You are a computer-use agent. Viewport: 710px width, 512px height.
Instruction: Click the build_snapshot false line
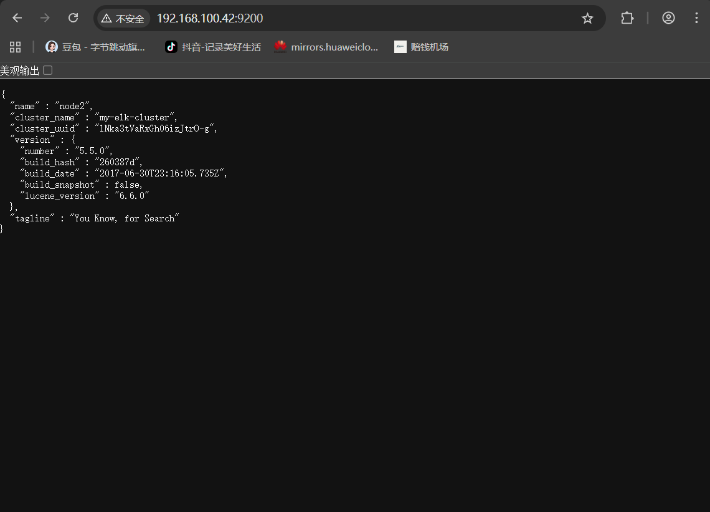click(81, 185)
